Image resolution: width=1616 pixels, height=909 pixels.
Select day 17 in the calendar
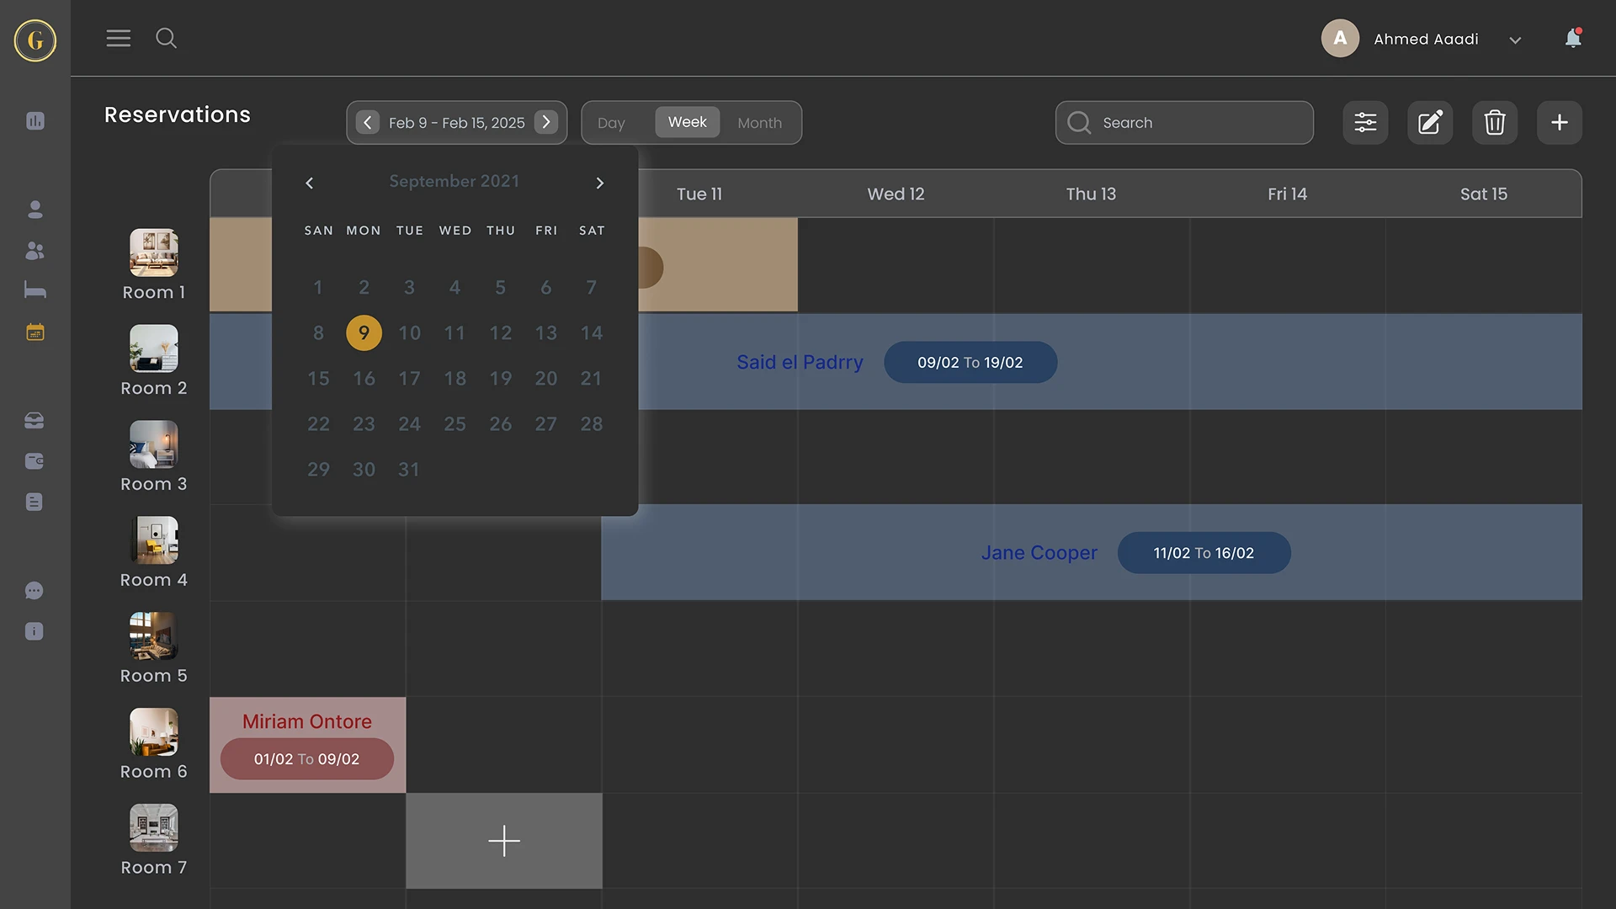pos(409,379)
